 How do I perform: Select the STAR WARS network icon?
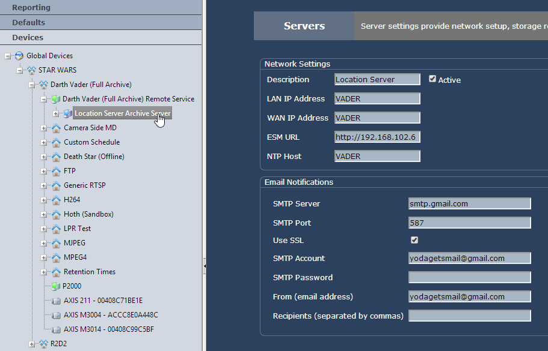(x=31, y=70)
